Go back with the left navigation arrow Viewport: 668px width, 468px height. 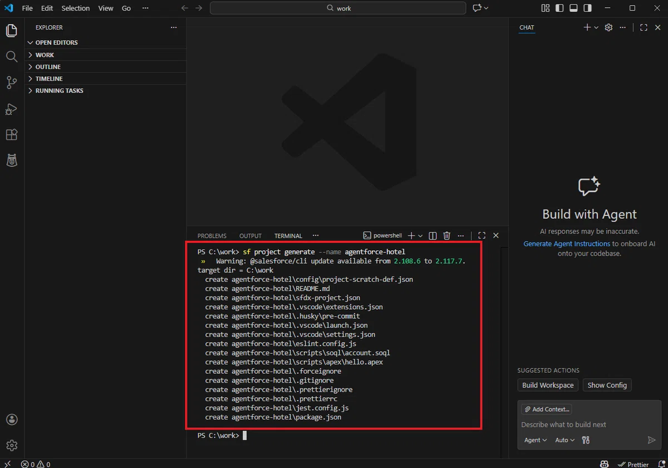(x=185, y=8)
